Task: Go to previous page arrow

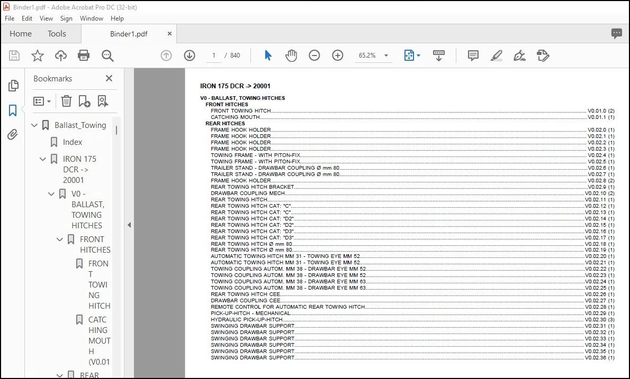Action: click(x=166, y=56)
